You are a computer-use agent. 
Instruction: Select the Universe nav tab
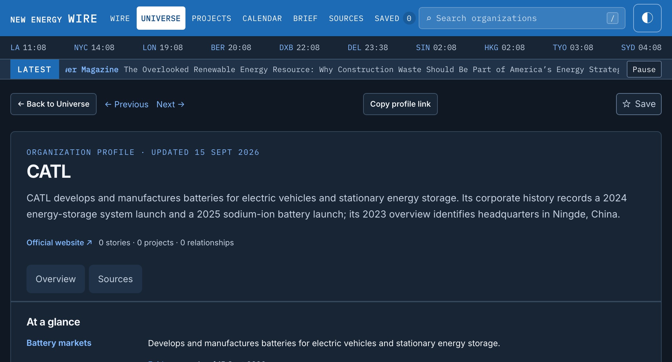click(161, 18)
